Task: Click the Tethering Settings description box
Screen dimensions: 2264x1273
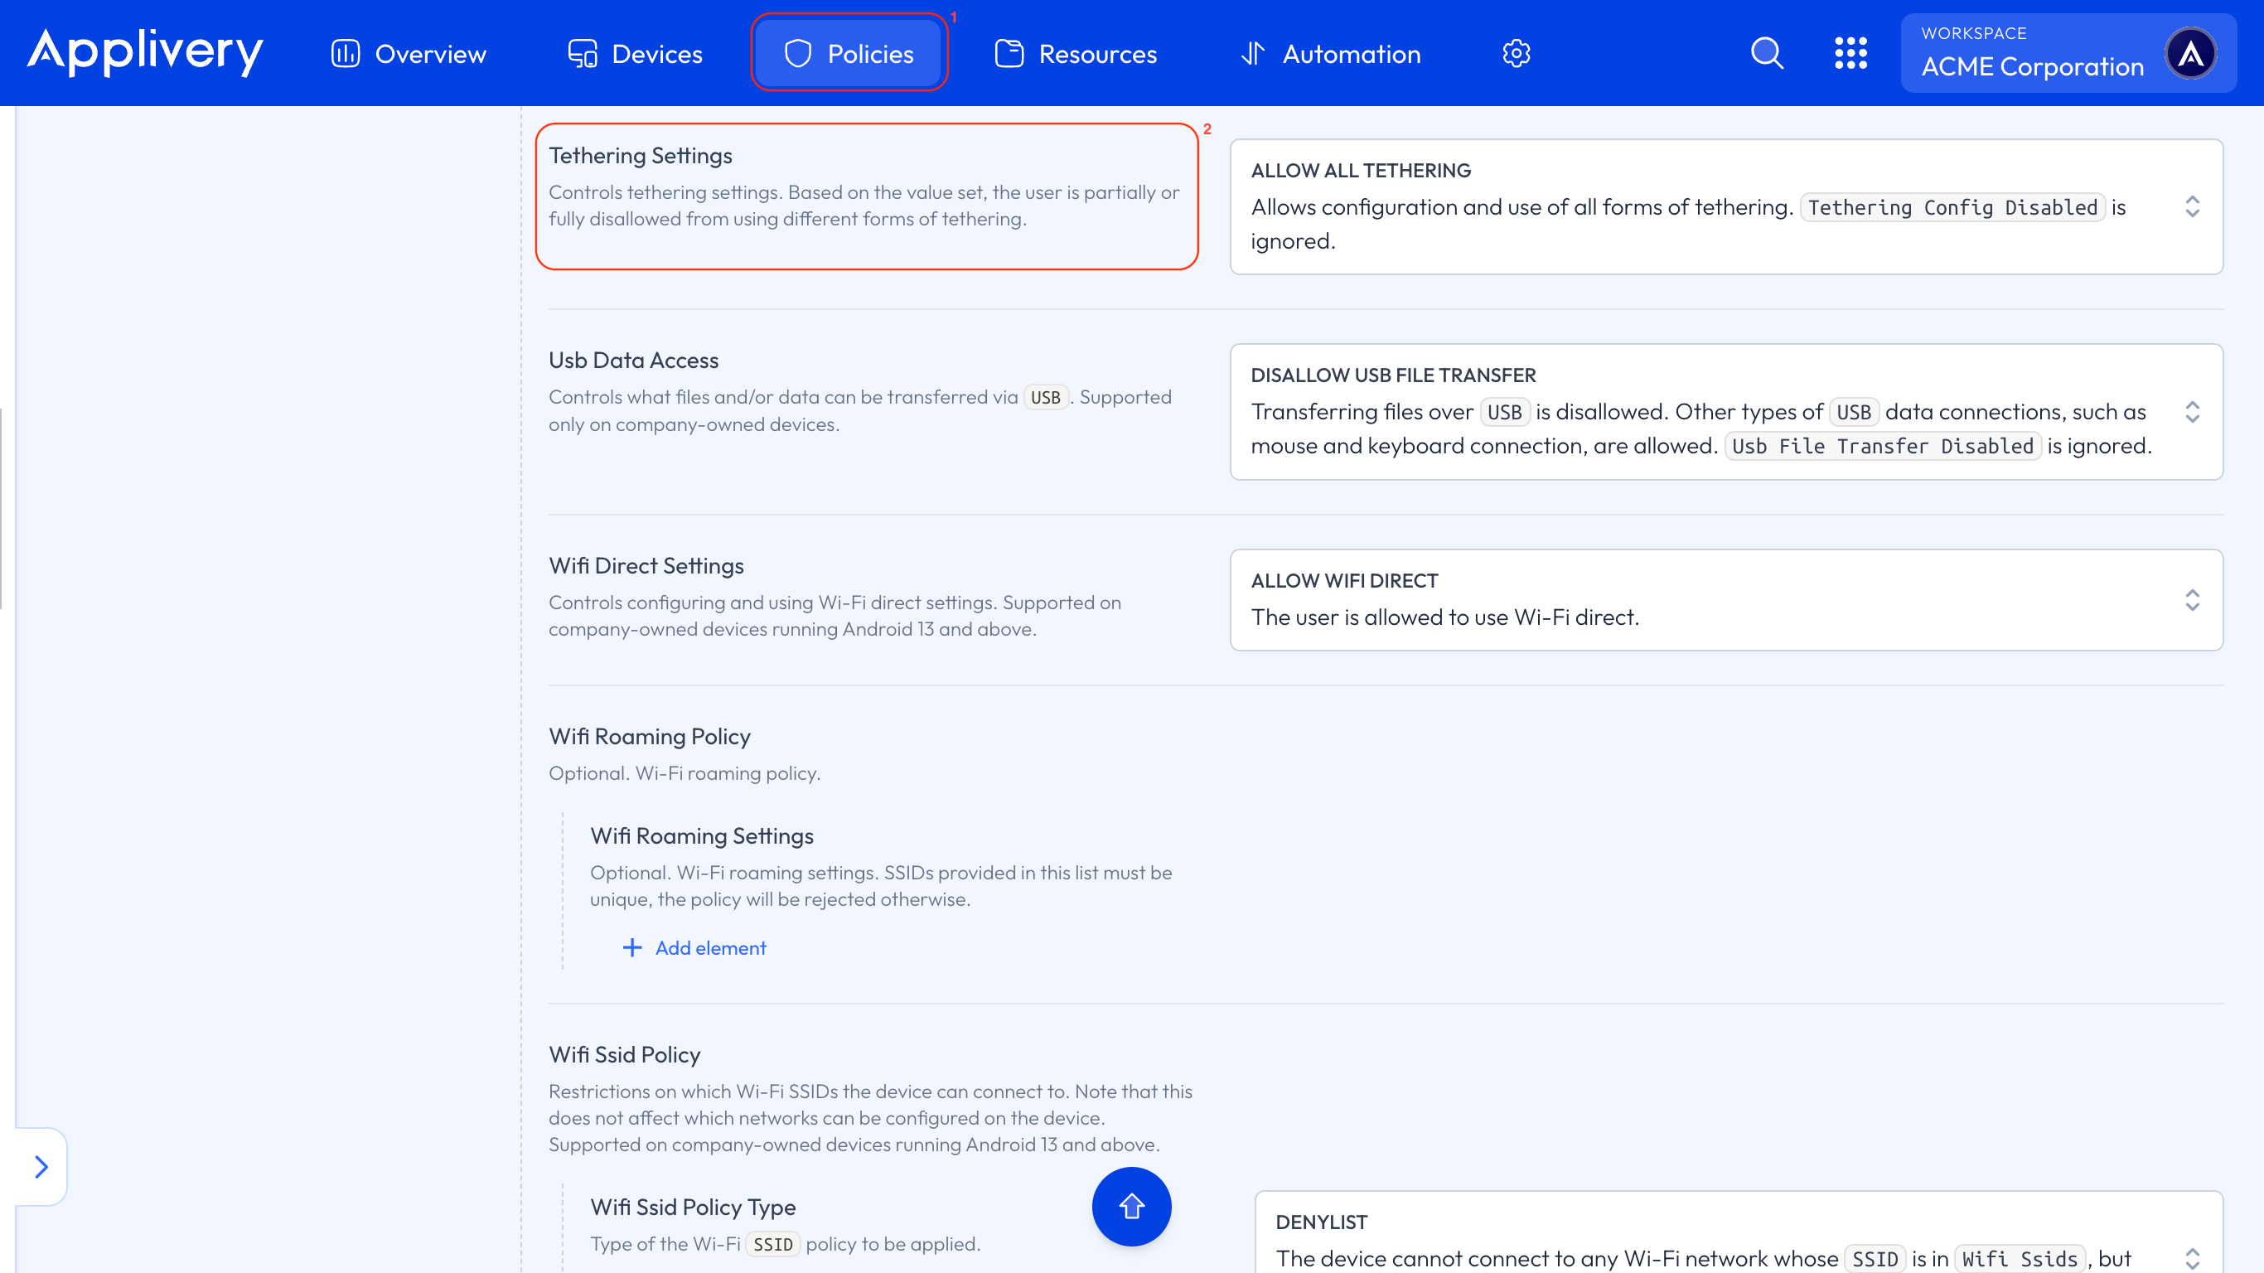Action: click(x=867, y=196)
